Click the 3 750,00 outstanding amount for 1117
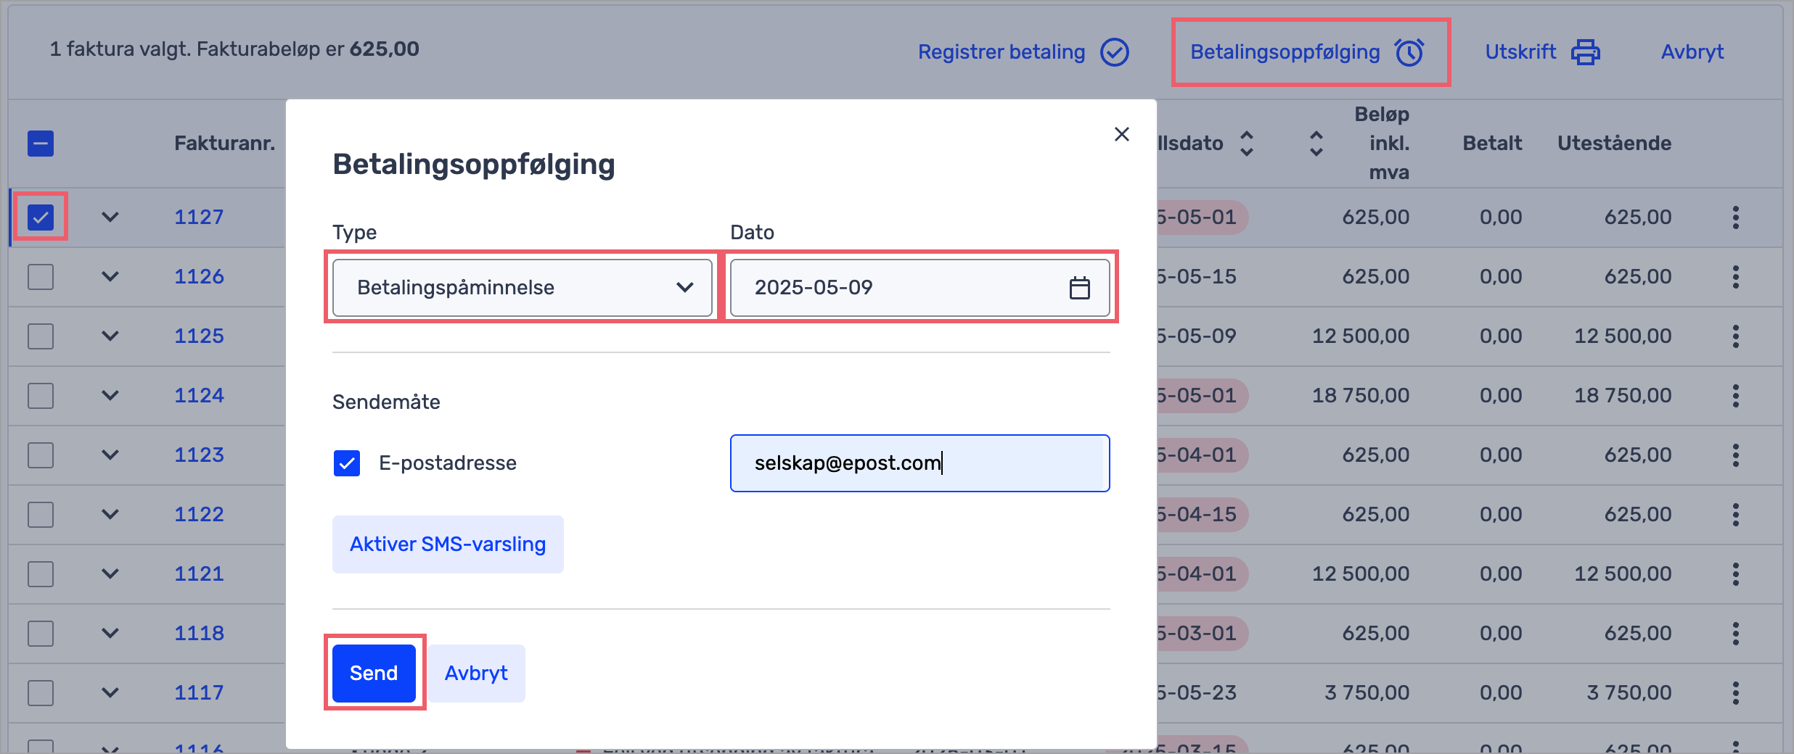 click(1629, 693)
